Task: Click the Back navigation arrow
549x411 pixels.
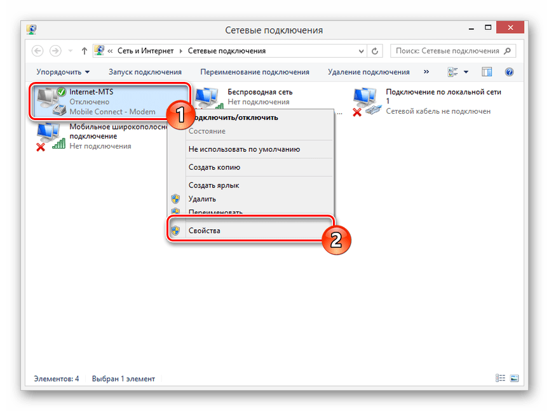Action: coord(37,51)
